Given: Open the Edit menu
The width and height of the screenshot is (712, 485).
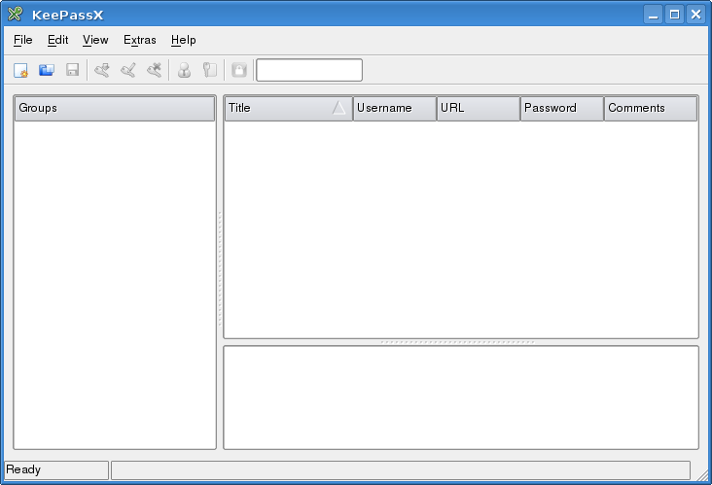Looking at the screenshot, I should click(58, 40).
